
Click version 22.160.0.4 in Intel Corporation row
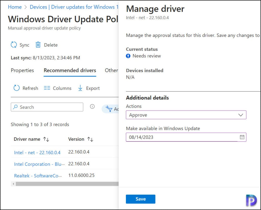point(79,163)
